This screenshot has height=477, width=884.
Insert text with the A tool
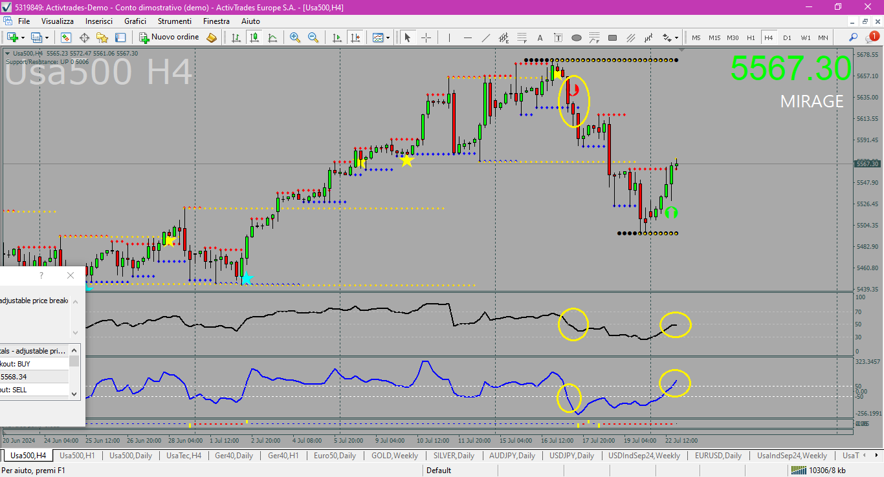(x=540, y=37)
